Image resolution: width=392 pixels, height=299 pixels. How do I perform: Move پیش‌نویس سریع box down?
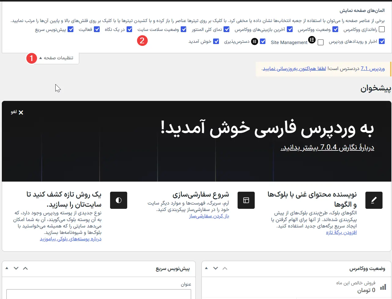click(x=16, y=268)
